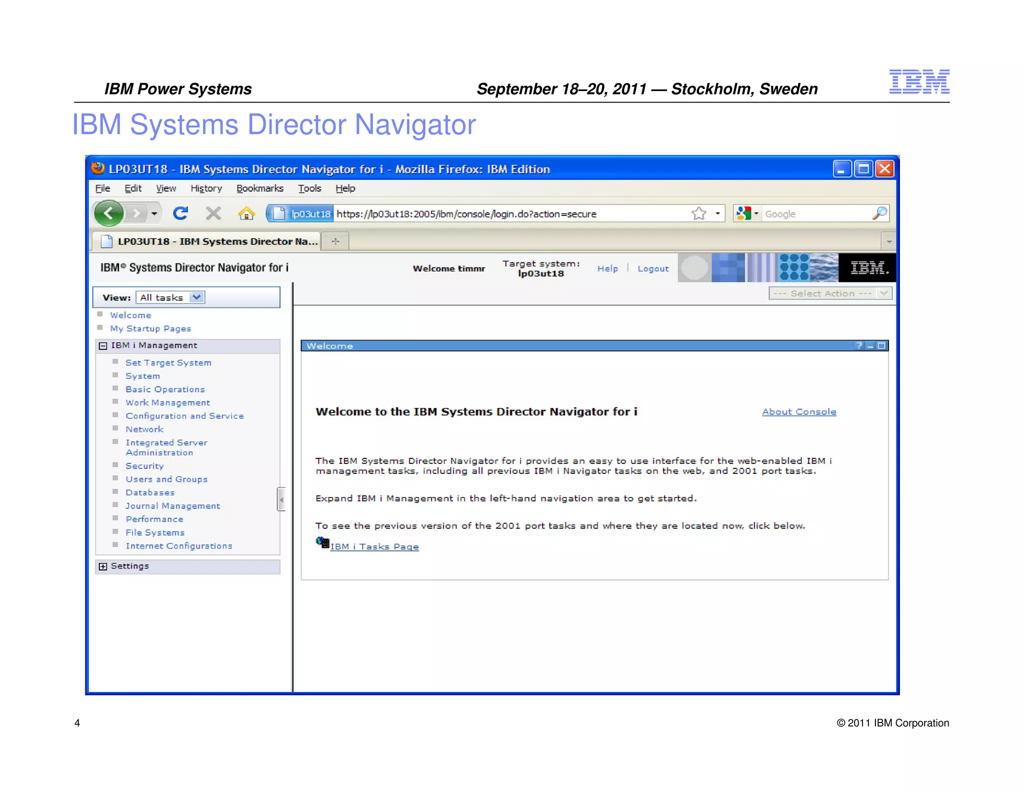This screenshot has width=1024, height=791.
Task: Open help with the Welcome portlet question mark
Action: click(859, 345)
